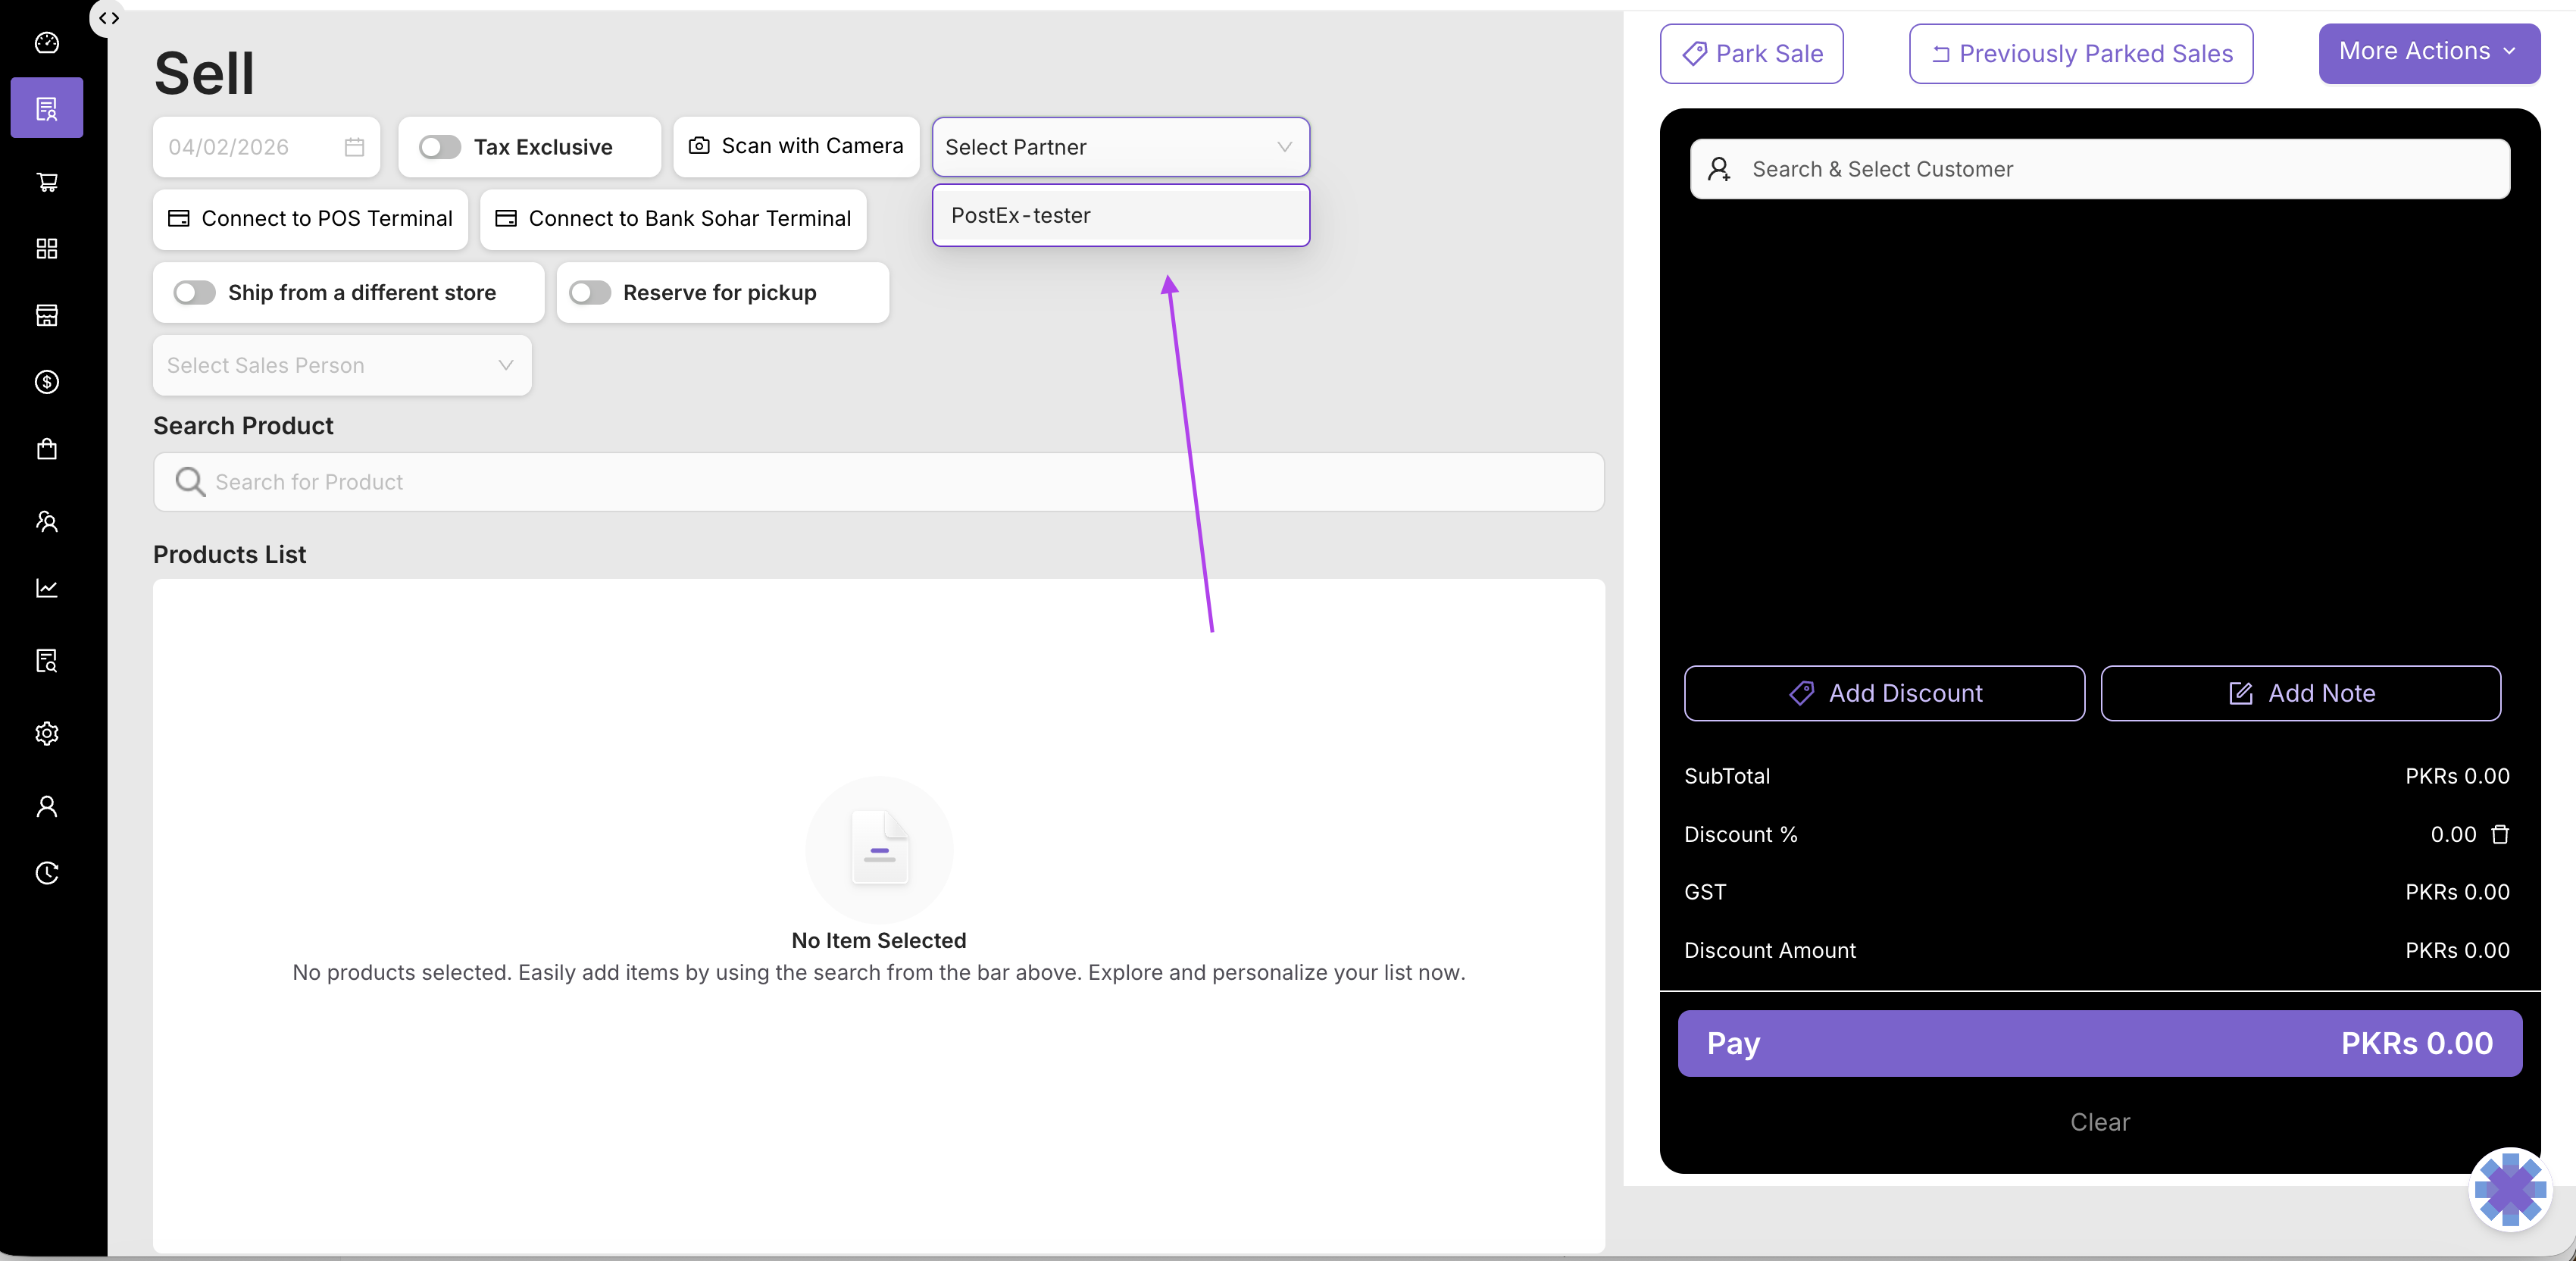Open the More Actions dropdown
This screenshot has height=1261, width=2576.
click(2428, 52)
